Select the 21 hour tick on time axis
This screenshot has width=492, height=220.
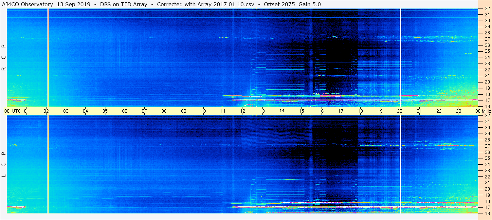coord(419,111)
